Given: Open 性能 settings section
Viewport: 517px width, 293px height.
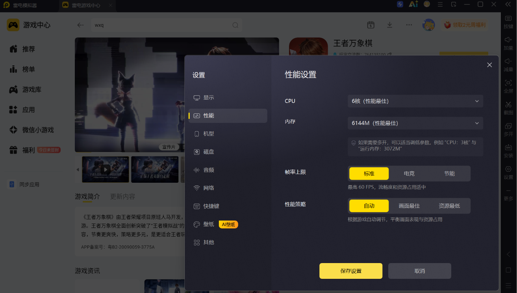Looking at the screenshot, I should coord(228,116).
